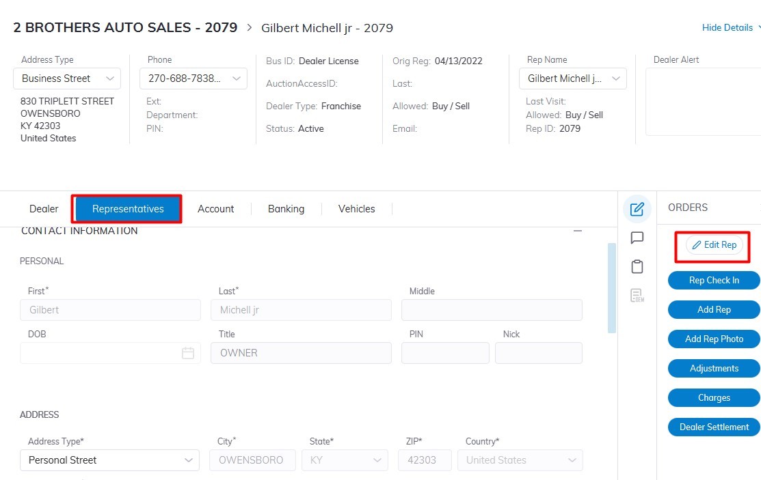Open the clipboard sidebar icon
Screen dimensions: 761x480
(x=637, y=266)
